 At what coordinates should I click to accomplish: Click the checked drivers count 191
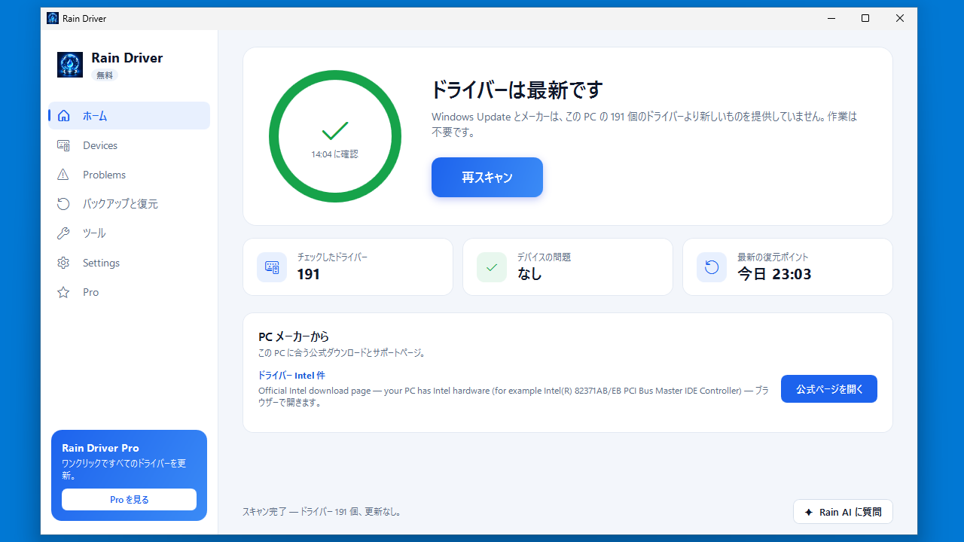coord(309,274)
